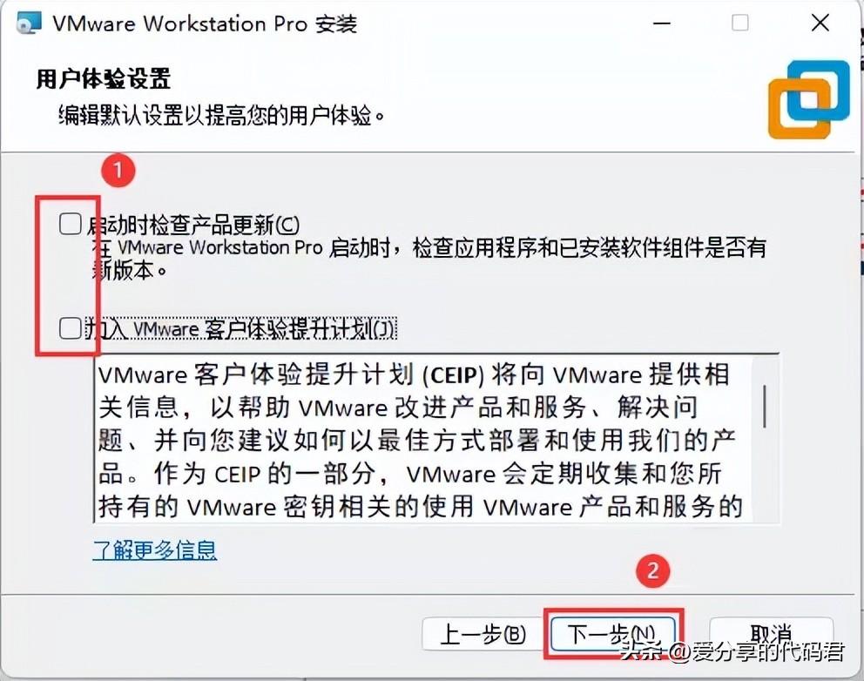Click the red annotation circle numbered 1
Screen dimensions: 864x681
coord(118,171)
